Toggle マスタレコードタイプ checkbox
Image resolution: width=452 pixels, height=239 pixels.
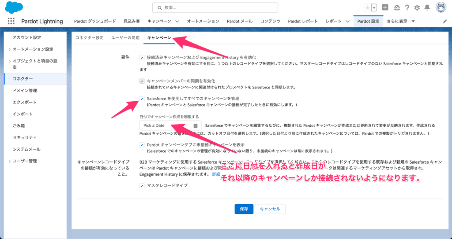click(142, 186)
